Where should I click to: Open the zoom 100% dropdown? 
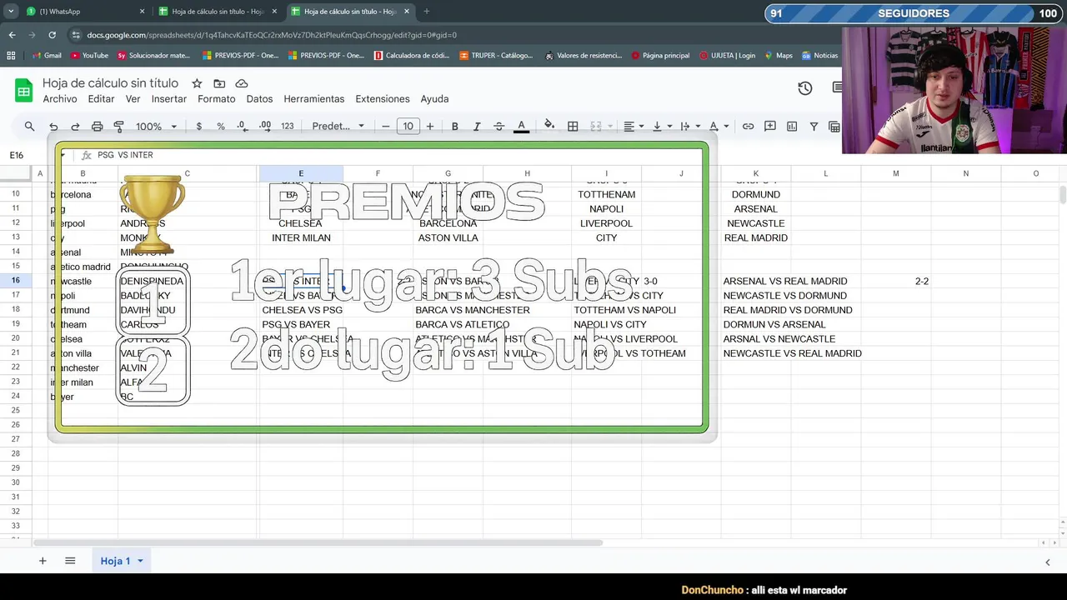pos(157,126)
